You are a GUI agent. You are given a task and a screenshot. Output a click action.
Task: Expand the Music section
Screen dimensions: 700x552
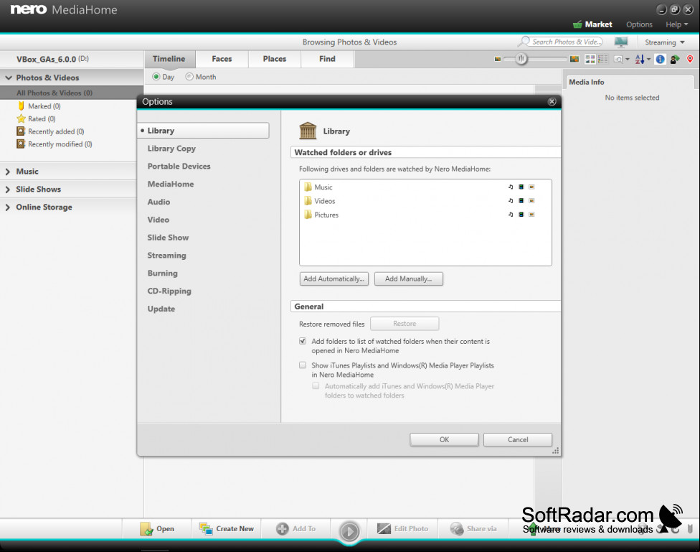tap(8, 172)
